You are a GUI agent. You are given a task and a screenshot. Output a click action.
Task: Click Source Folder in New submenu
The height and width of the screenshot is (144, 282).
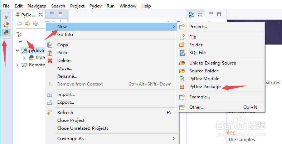204,71
